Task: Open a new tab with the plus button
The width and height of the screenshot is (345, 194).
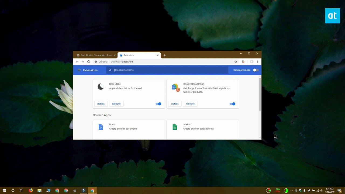Action: pos(165,55)
